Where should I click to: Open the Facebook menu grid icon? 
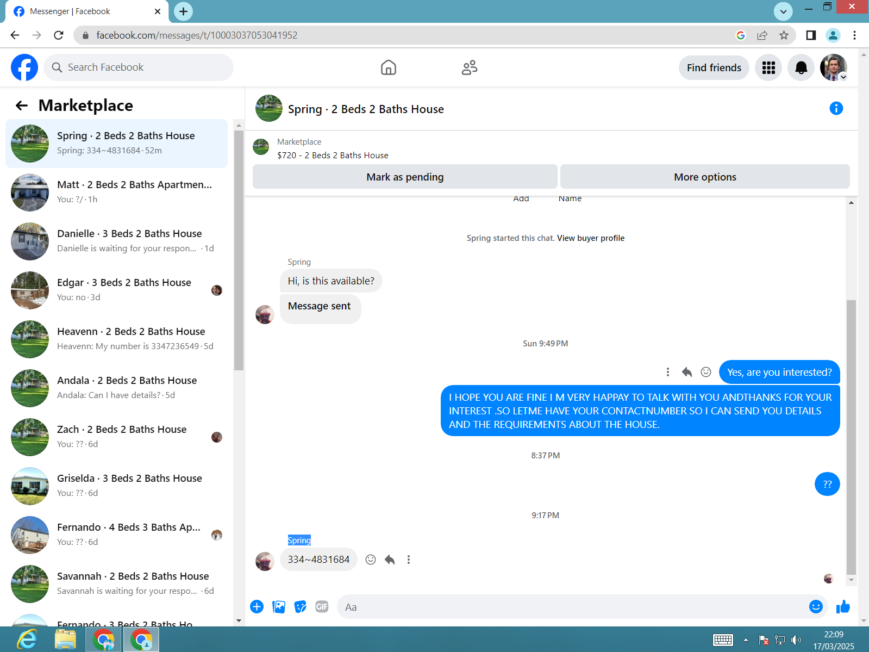click(x=768, y=67)
